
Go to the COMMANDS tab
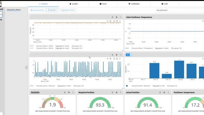[134, 4]
